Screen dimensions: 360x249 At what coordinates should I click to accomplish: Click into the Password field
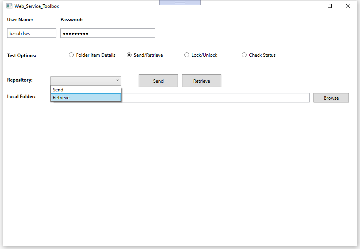[x=108, y=33]
